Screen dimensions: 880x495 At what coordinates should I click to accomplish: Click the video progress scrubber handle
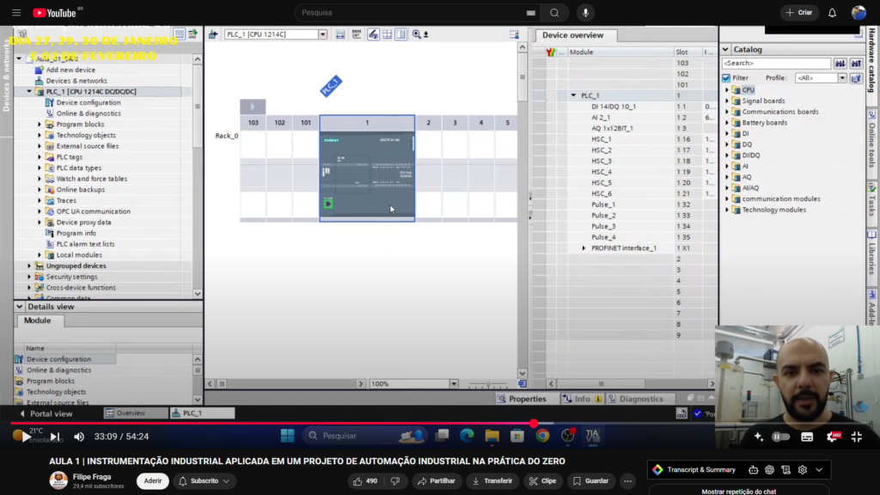click(x=534, y=423)
